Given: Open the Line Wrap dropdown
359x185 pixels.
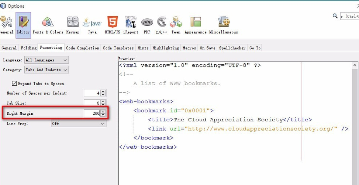Looking at the screenshot, I should pos(79,124).
